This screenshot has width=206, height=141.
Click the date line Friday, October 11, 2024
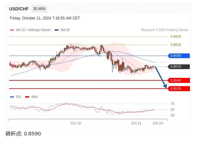pos(45,18)
